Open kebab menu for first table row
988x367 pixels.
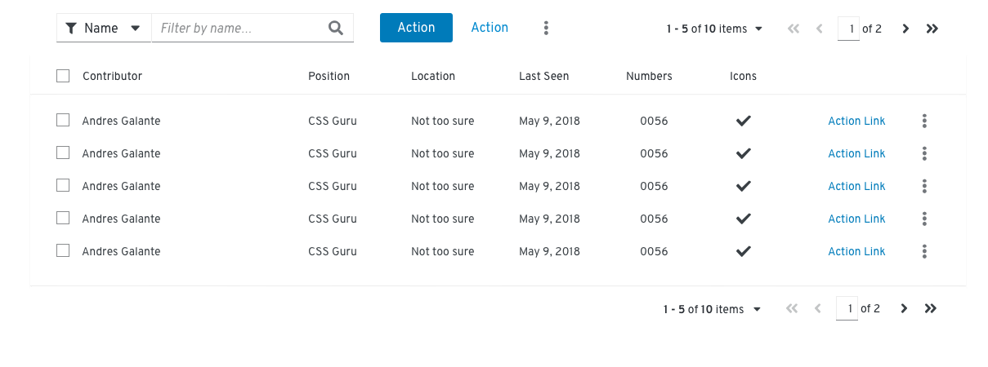924,121
